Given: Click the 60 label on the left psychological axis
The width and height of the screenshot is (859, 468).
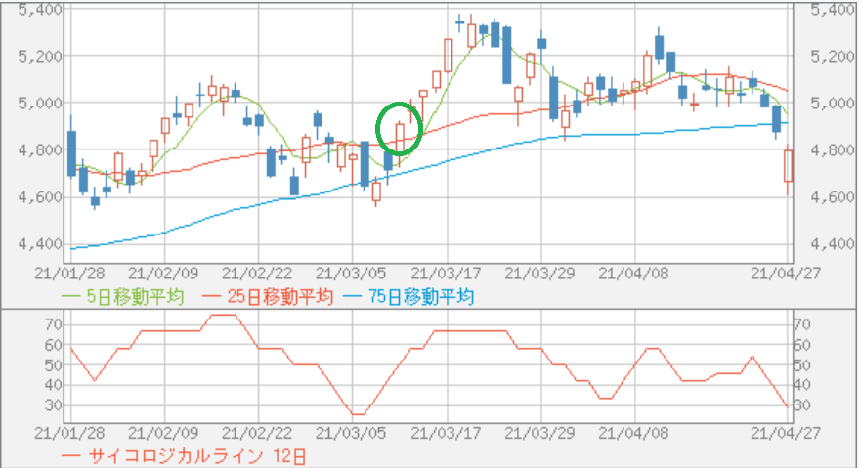Looking at the screenshot, I should coord(54,345).
